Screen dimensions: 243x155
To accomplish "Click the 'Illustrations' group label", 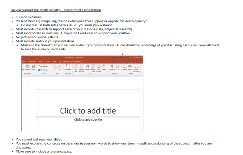I will click(28, 74).
